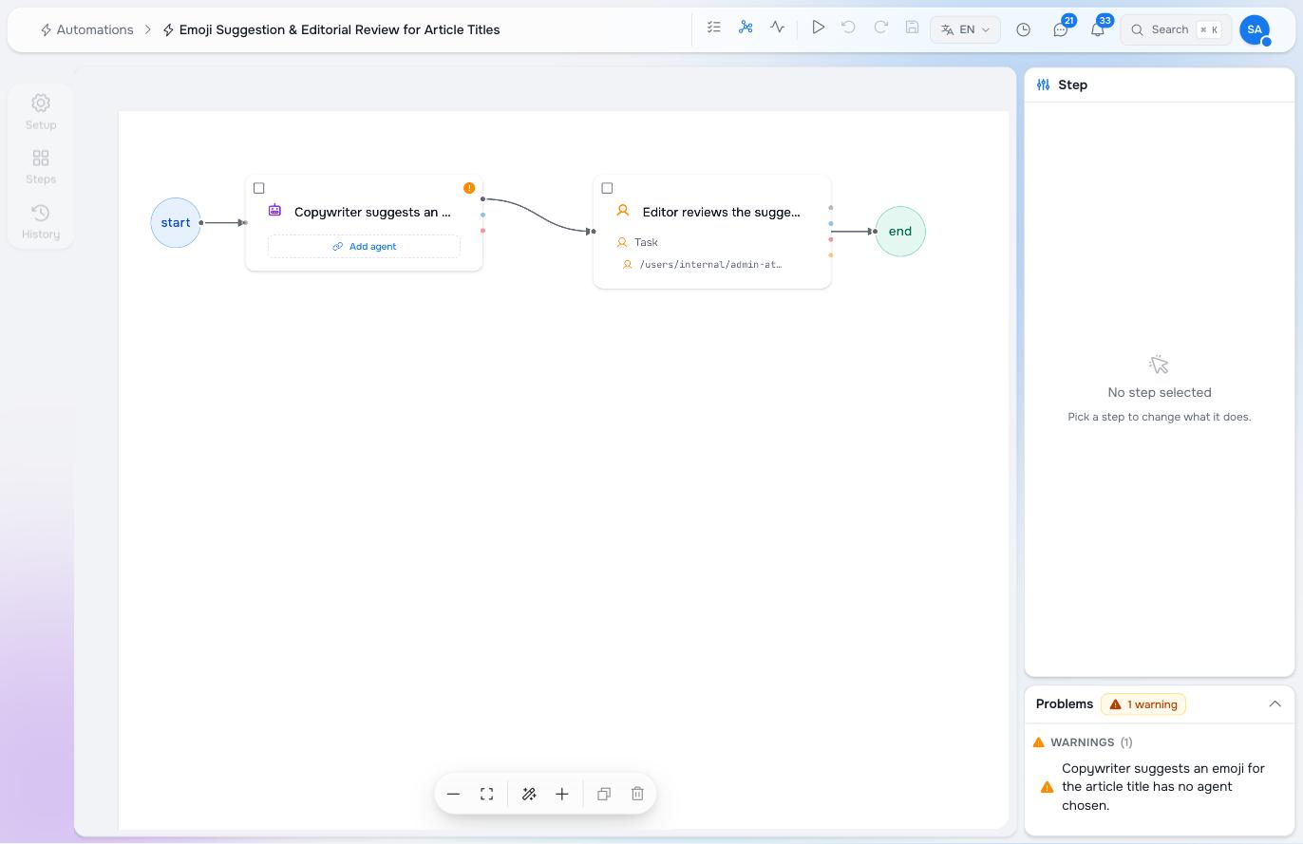Click the Step panel sliders icon
This screenshot has width=1303, height=844.
(x=1043, y=84)
